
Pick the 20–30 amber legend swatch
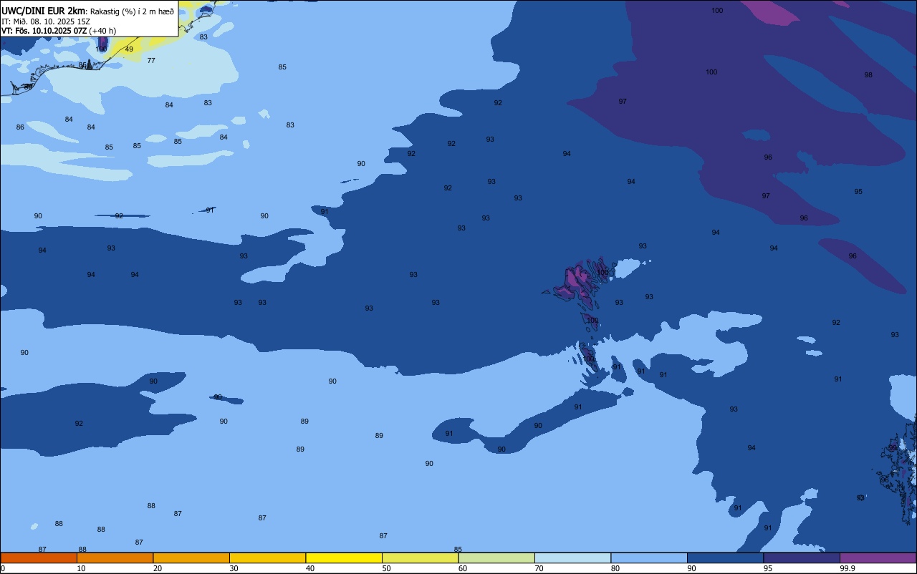(191, 558)
